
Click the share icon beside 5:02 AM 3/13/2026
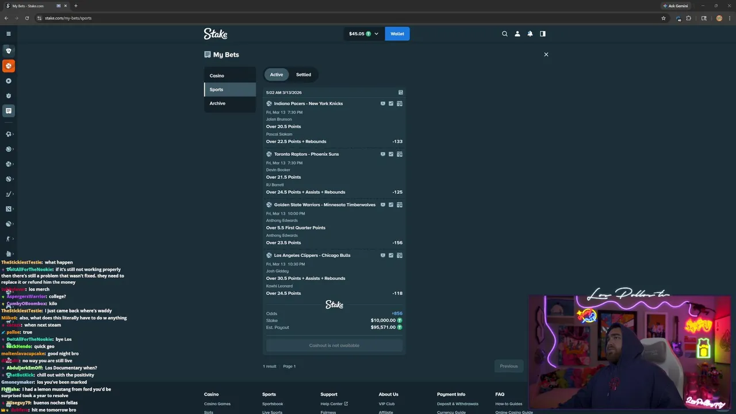[x=401, y=93]
